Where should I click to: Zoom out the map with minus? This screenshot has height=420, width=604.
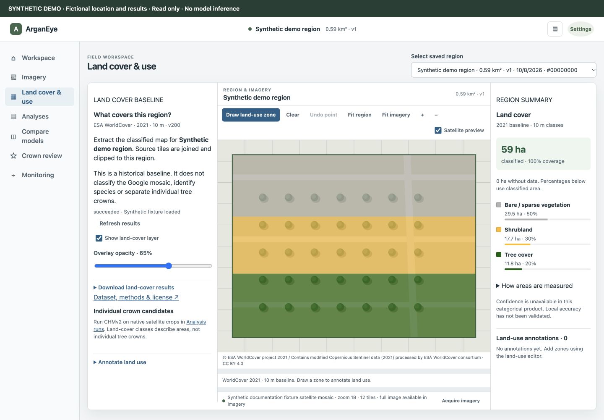point(436,115)
